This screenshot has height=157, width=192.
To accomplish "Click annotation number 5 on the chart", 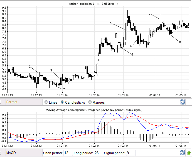I will coord(110,23).
